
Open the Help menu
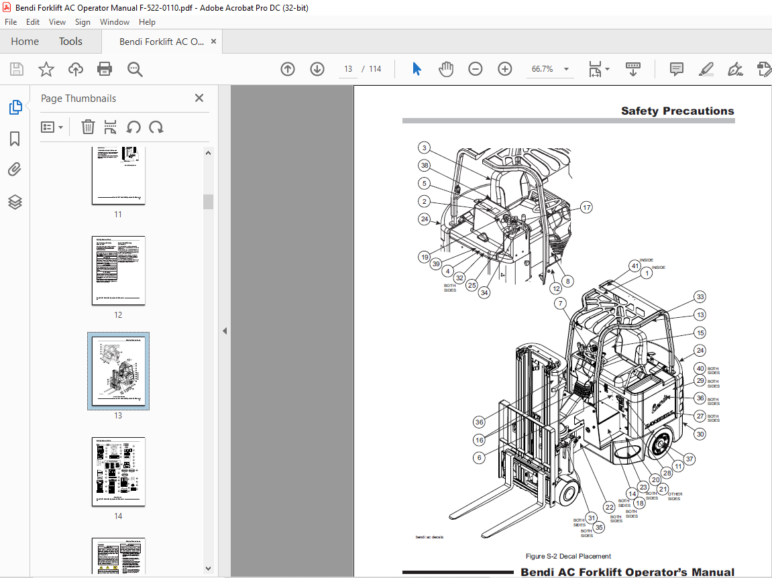pos(147,21)
